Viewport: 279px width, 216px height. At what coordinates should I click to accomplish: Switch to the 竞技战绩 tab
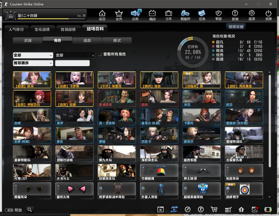point(68,29)
